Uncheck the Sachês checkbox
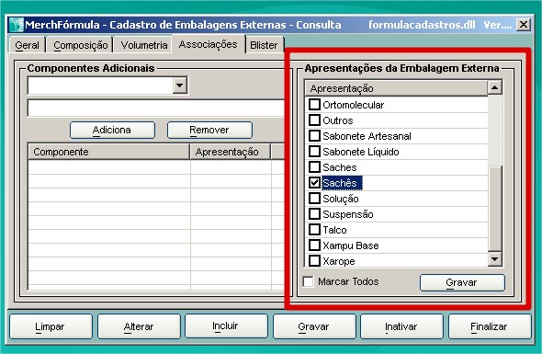542x354 pixels. coord(314,183)
